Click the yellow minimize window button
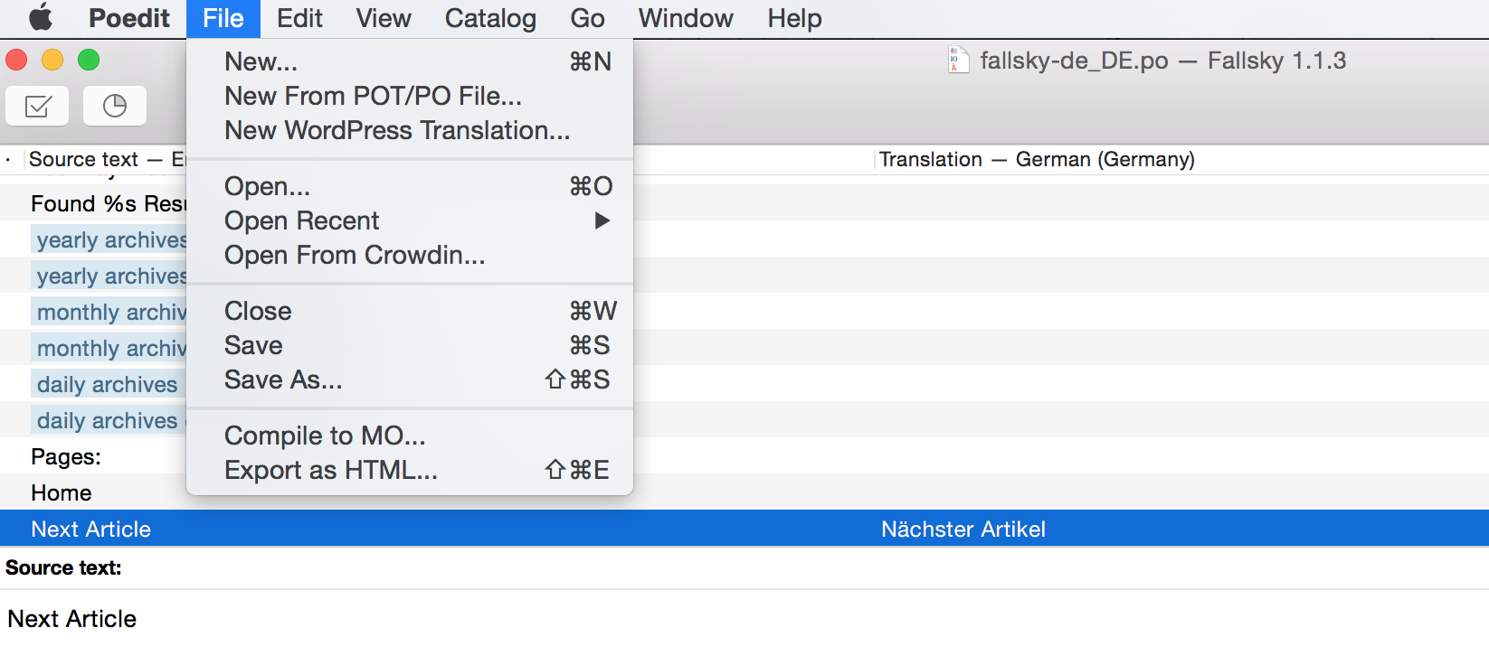 click(52, 61)
